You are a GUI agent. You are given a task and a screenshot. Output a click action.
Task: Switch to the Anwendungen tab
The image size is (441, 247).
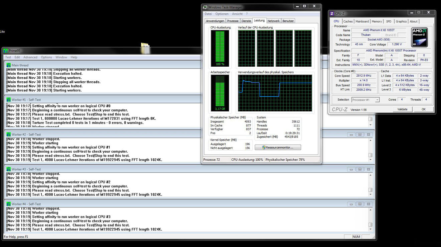point(215,21)
